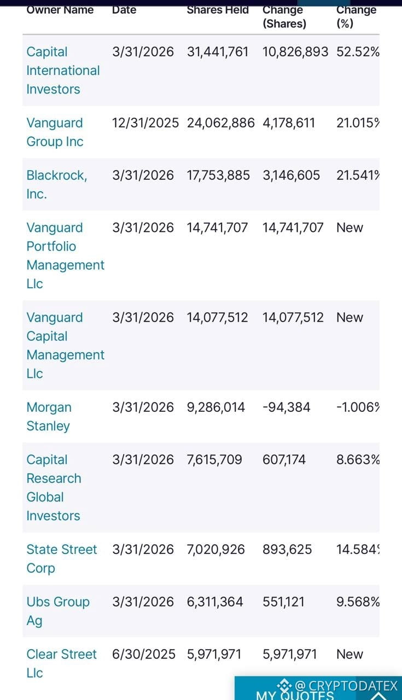Open the MY QUOTES bar
The image size is (402, 700).
(318, 689)
